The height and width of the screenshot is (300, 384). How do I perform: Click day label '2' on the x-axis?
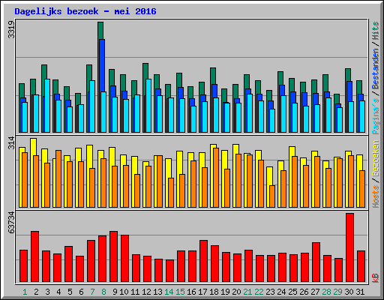pyautogui.click(x=36, y=292)
